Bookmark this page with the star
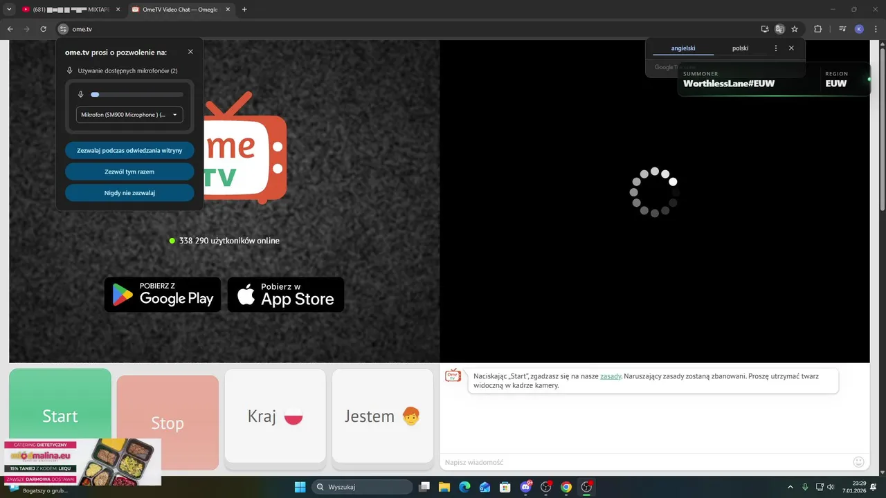This screenshot has height=498, width=886. pos(795,29)
